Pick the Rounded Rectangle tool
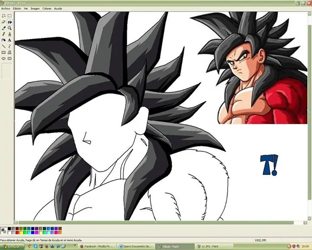 click(10, 59)
